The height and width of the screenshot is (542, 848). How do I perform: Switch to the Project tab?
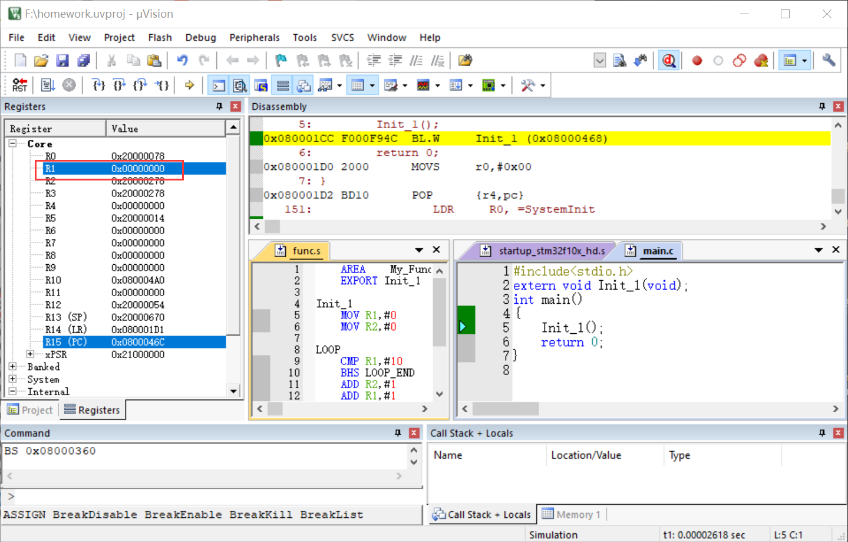[31, 410]
